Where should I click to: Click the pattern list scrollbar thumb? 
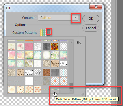[71, 86]
